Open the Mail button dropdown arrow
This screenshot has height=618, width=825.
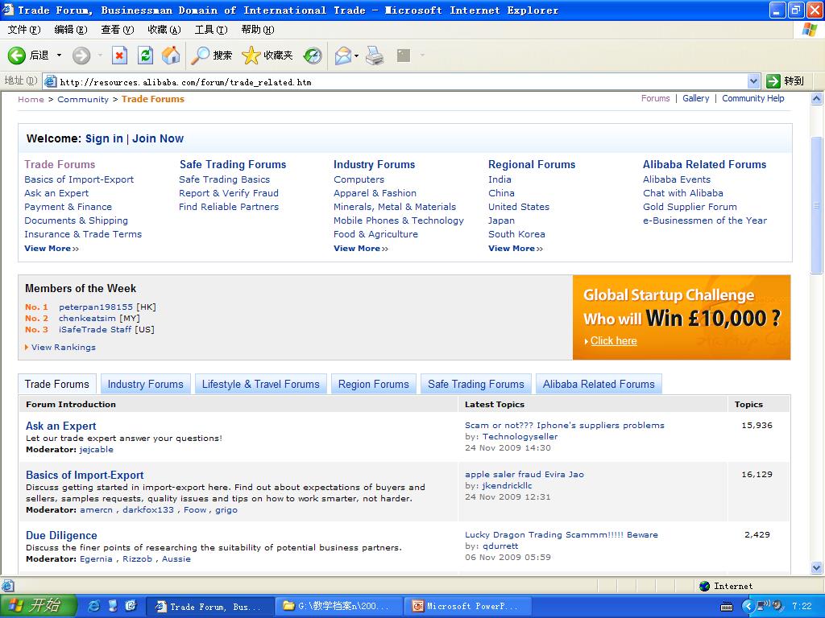coord(357,56)
